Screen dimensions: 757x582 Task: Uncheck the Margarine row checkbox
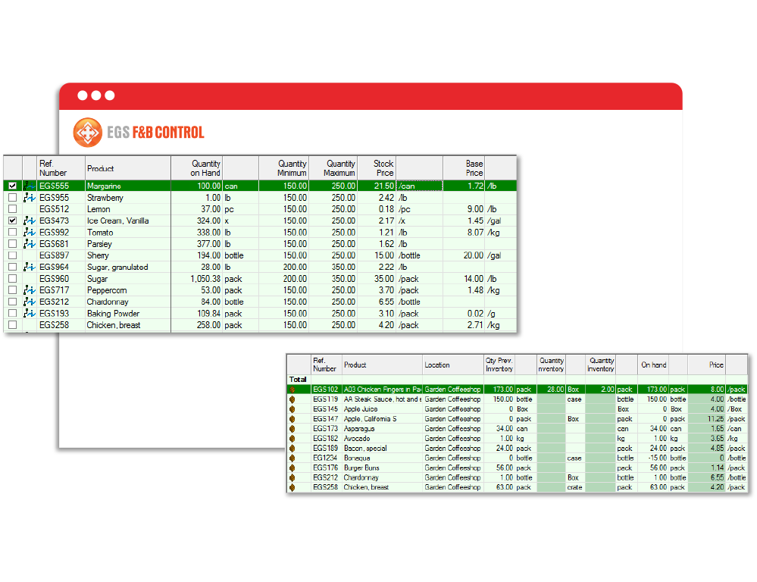pos(12,186)
